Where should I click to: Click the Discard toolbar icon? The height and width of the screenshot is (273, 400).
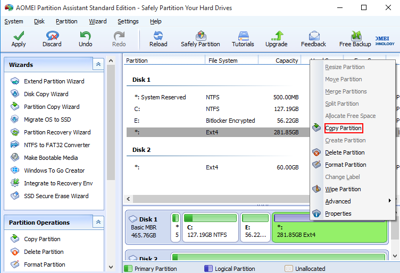[52, 36]
